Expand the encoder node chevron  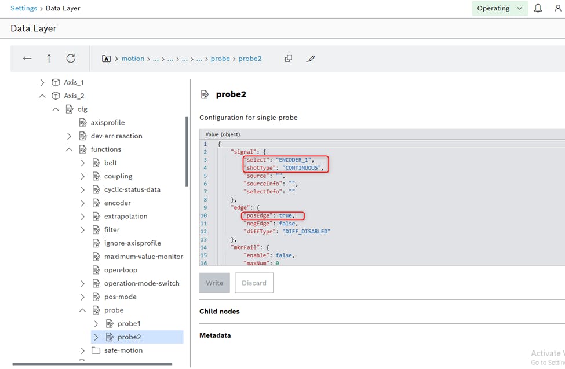[x=83, y=203]
